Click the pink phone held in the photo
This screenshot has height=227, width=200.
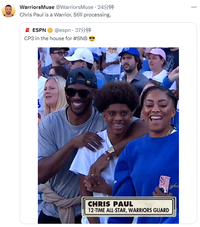click(164, 185)
